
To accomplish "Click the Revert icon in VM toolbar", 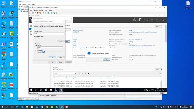I will click(51, 13).
